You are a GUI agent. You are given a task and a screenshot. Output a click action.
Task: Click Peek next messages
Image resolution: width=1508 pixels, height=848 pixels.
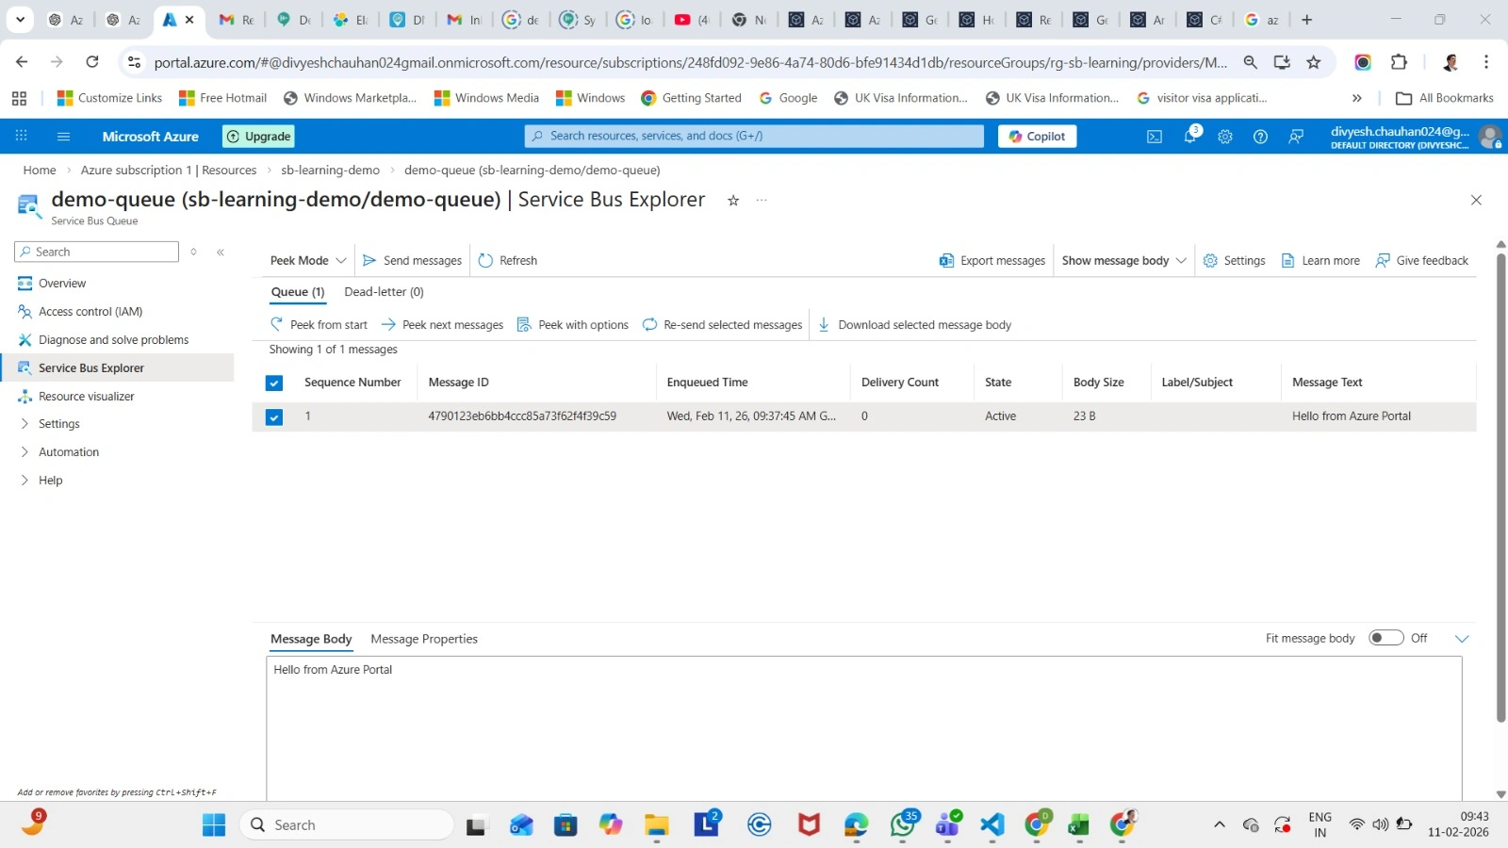[x=442, y=325]
